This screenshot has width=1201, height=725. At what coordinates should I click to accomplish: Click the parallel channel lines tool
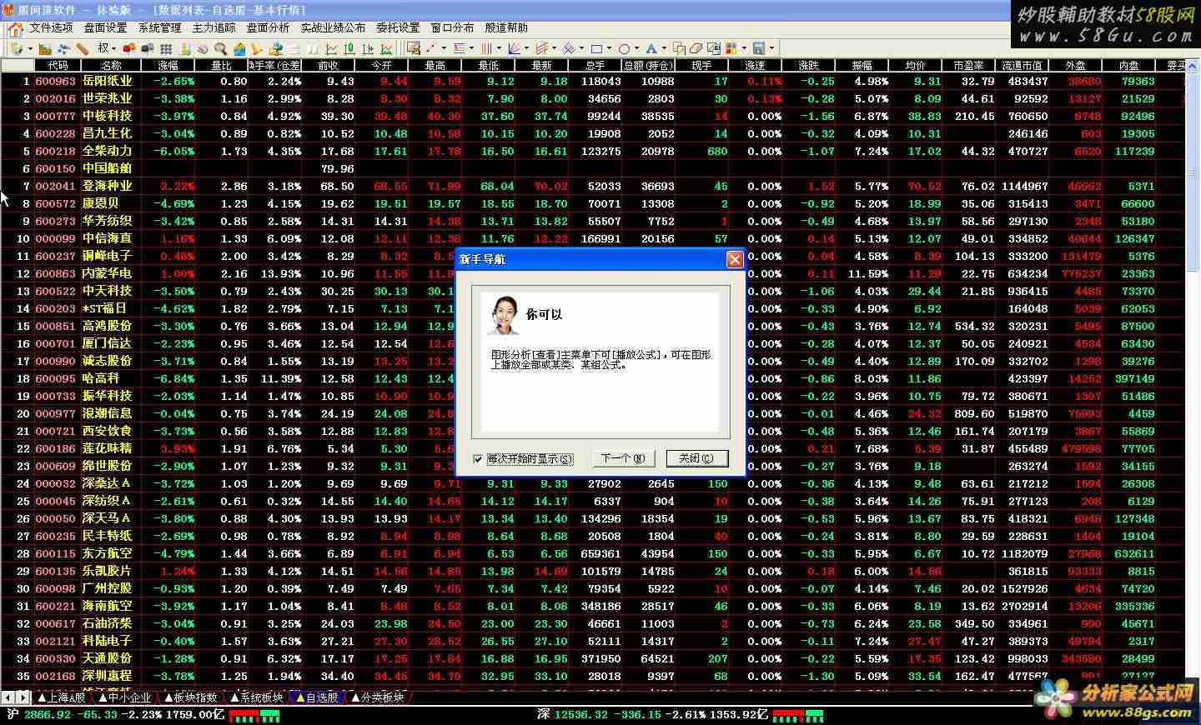click(542, 48)
